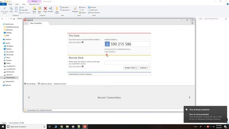Click Paste icon in Clipboard group
This screenshot has height=129, width=229.
coord(16,9)
